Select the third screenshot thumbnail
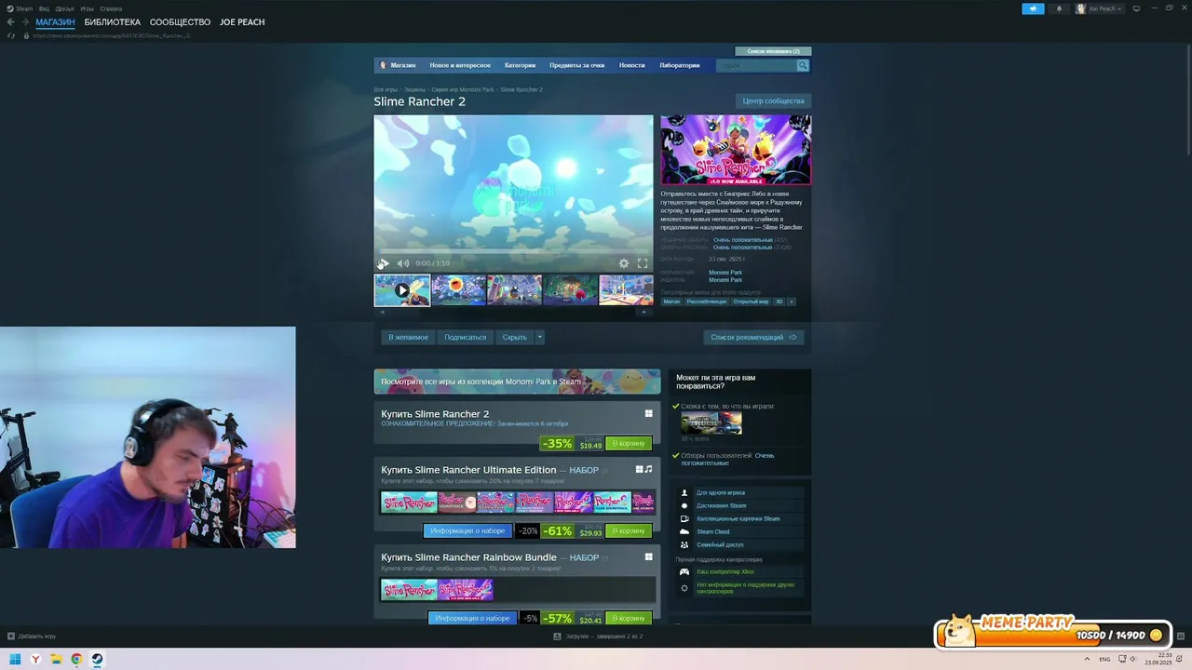 (514, 290)
